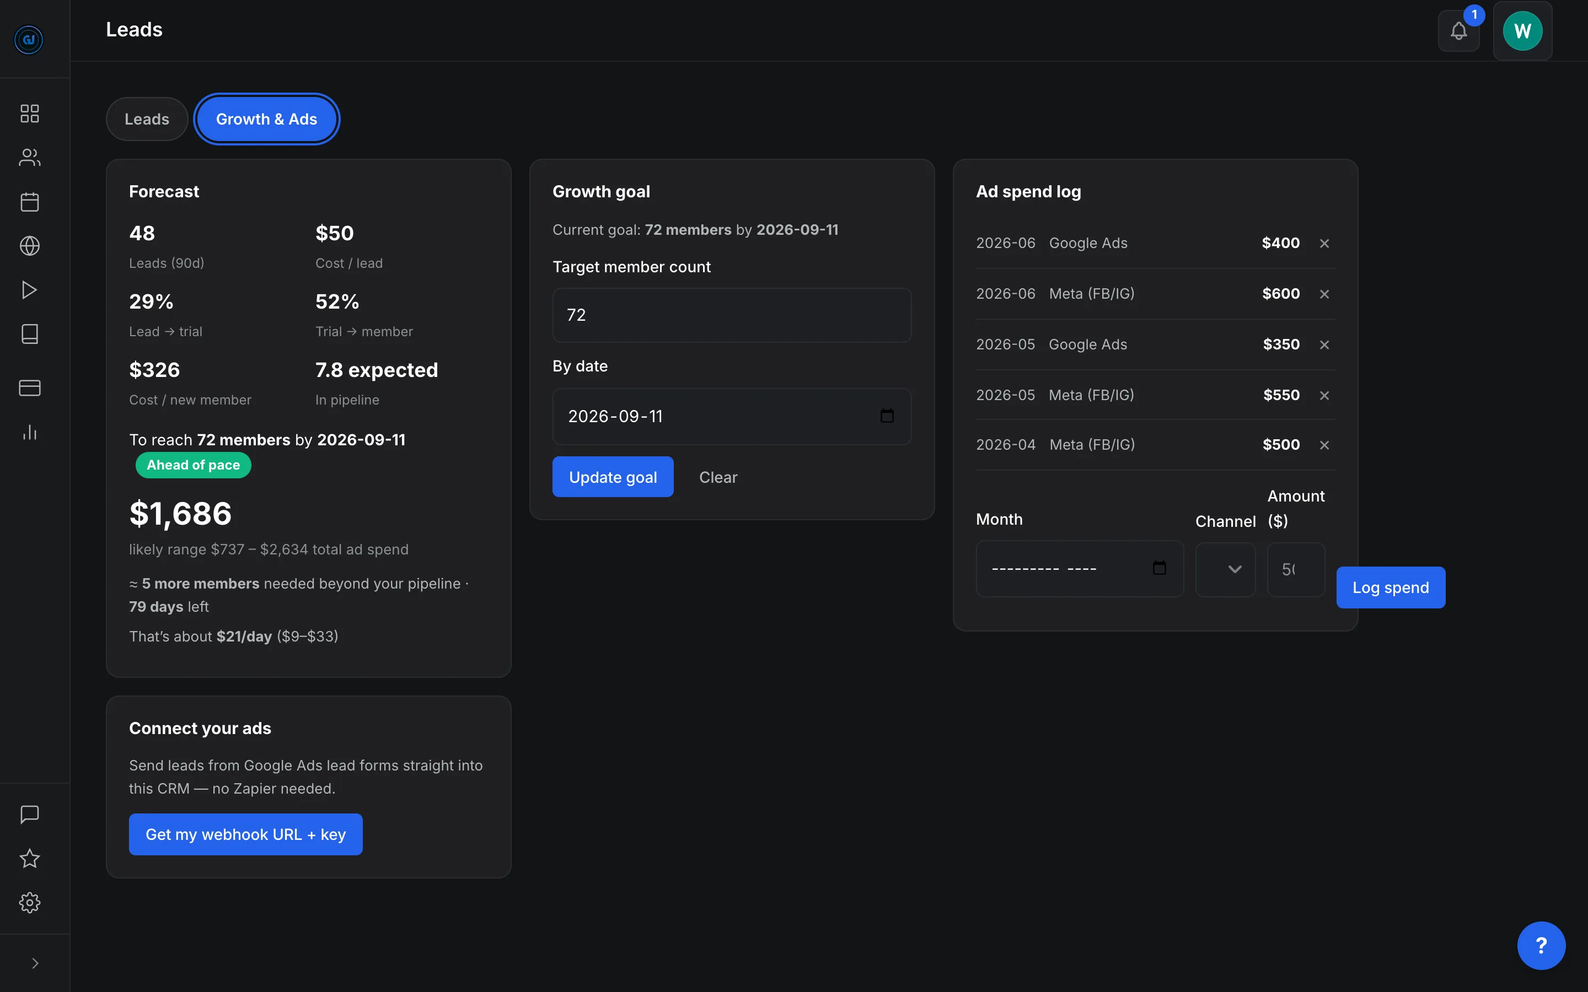This screenshot has width=1588, height=992.
Task: Switch to the Leads tab
Action: [x=147, y=118]
